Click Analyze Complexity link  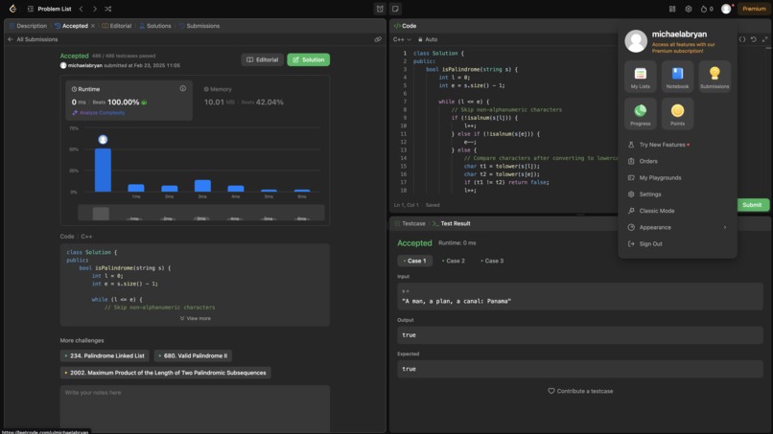click(x=99, y=113)
